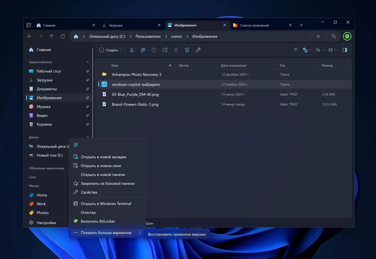The image size is (376, 259).
Task: Open the search magnifier icon
Action: click(334, 36)
